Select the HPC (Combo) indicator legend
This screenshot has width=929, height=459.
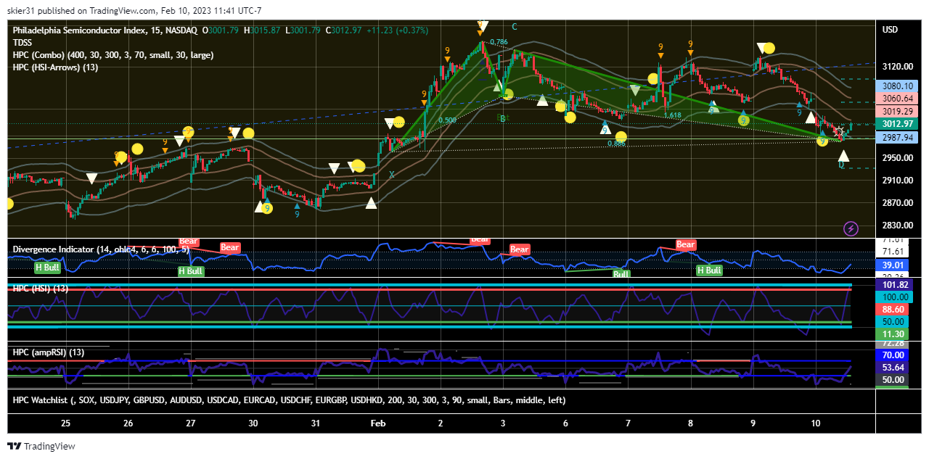(x=112, y=55)
